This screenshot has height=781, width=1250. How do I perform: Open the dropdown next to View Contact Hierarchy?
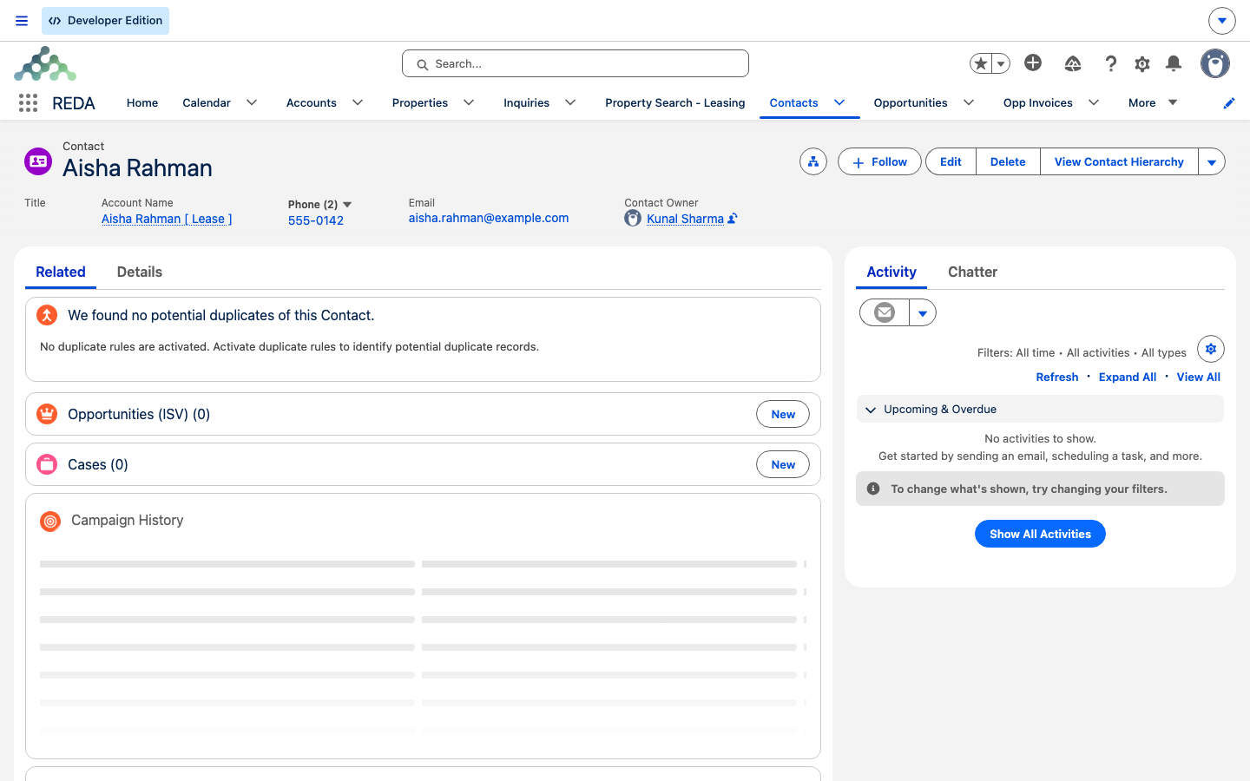1212,161
